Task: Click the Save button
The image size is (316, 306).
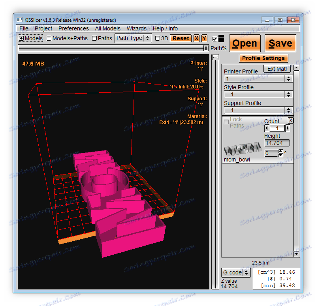Action: 280,43
